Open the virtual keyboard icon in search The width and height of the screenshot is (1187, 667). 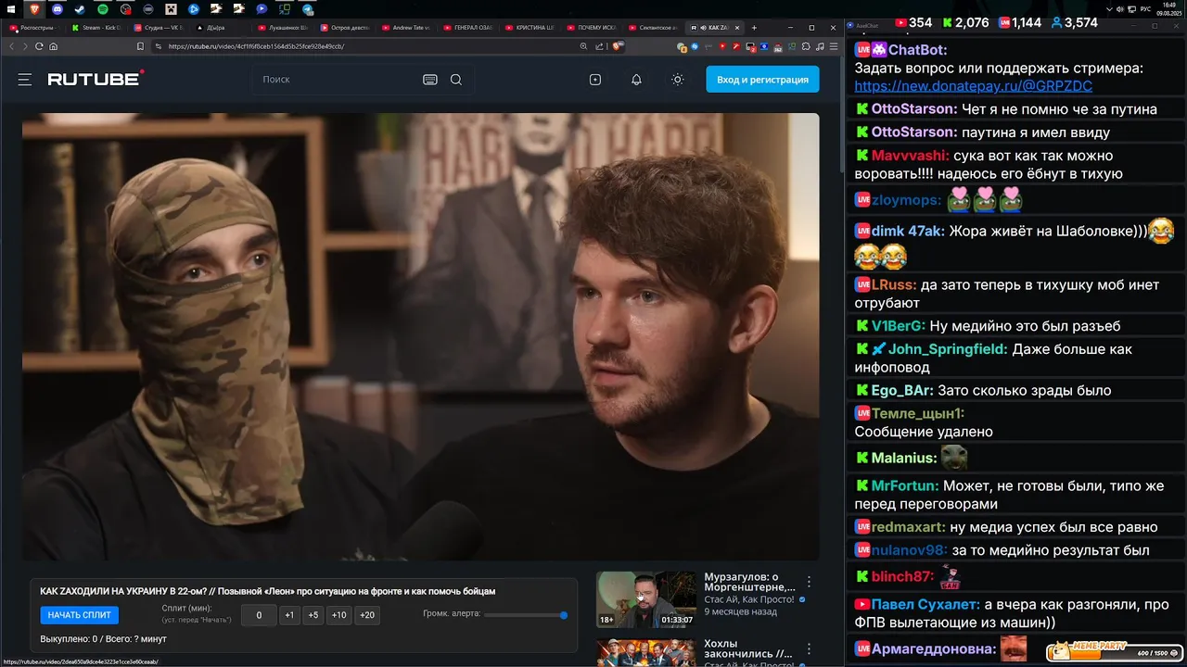(430, 80)
